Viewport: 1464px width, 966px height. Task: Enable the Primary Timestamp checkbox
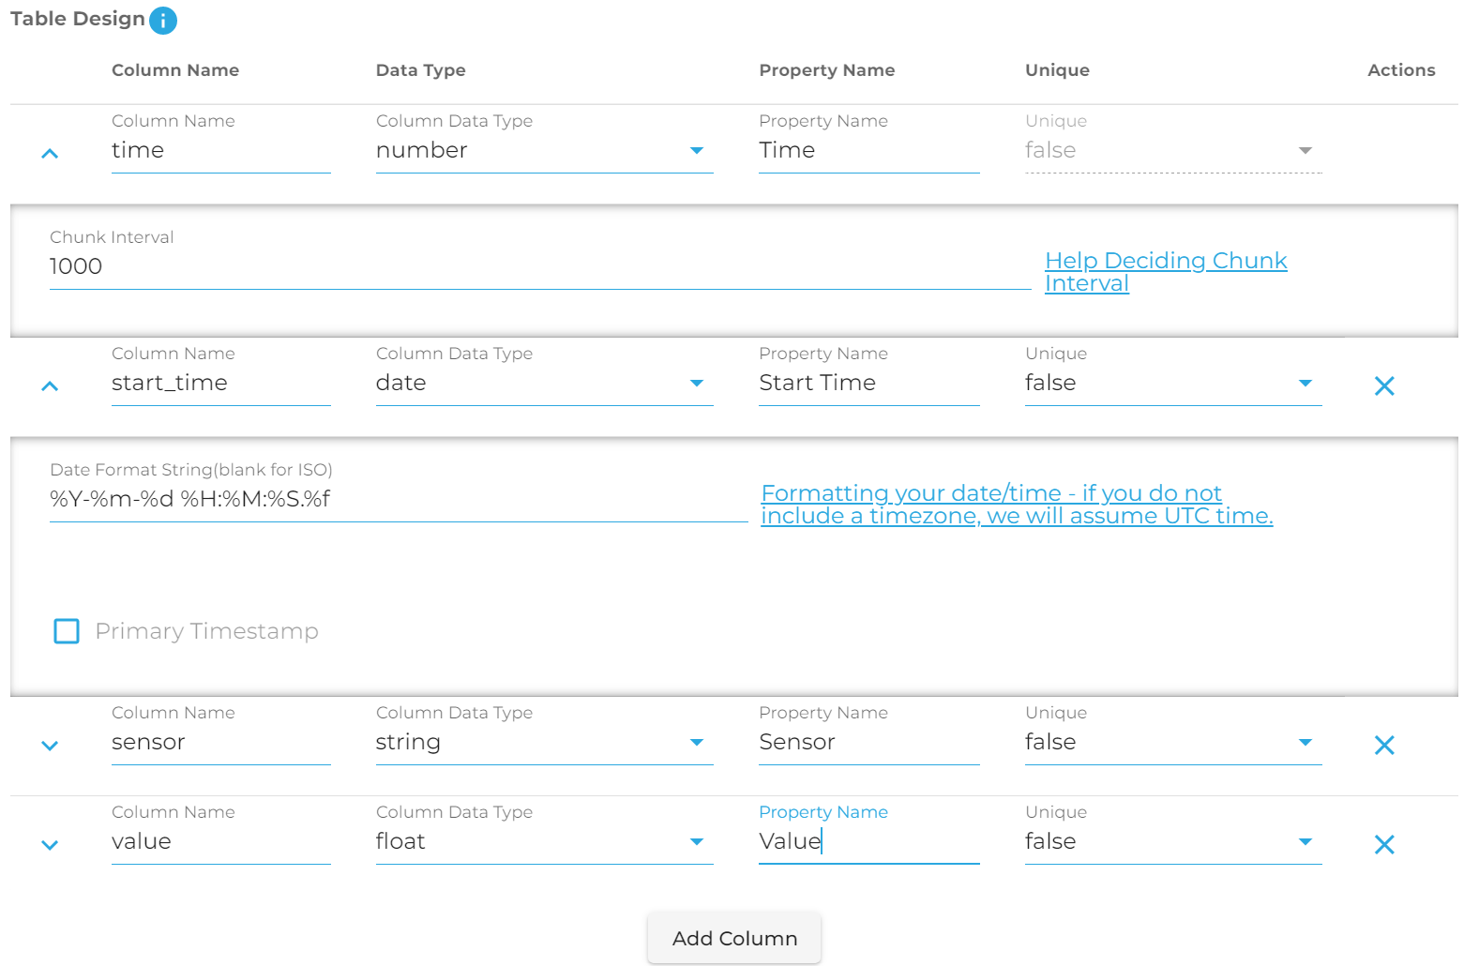pos(67,631)
